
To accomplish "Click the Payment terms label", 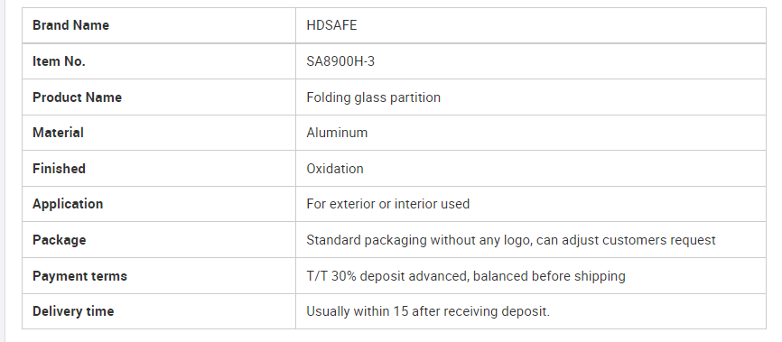I will click(79, 276).
